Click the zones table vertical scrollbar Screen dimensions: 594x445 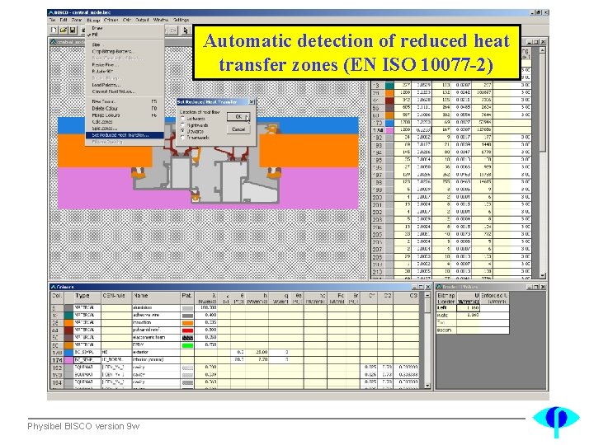click(x=543, y=162)
